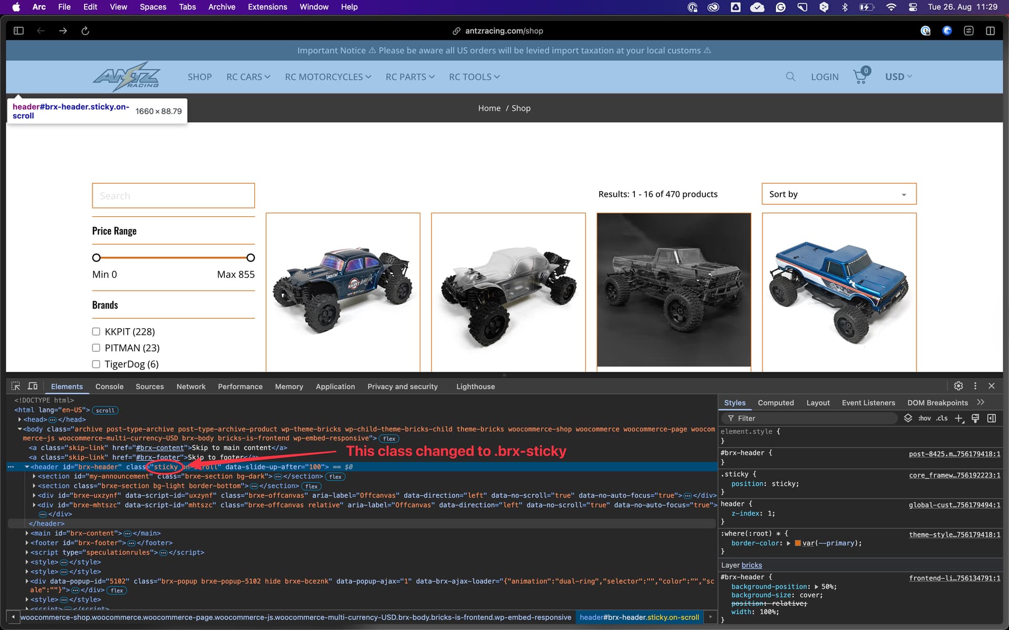1009x630 pixels.
Task: Expand the RC MOTORCYCLES dropdown menu
Action: (328, 77)
